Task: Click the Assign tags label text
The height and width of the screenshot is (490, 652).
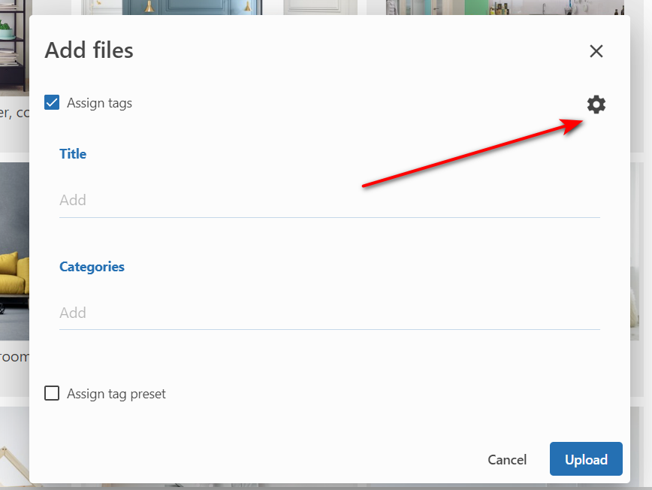Action: coord(99,103)
